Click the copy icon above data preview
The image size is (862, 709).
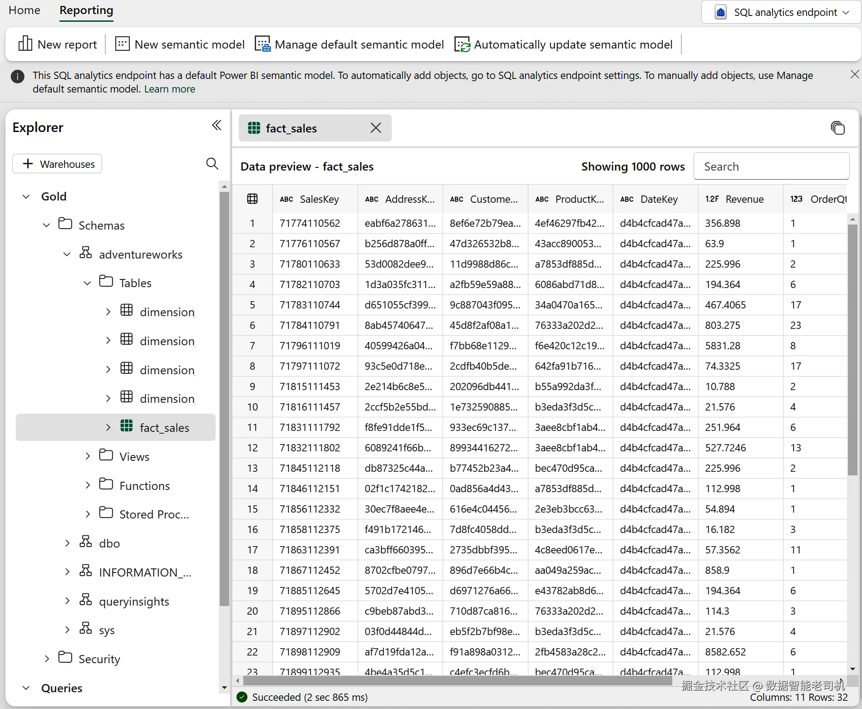[x=837, y=128]
